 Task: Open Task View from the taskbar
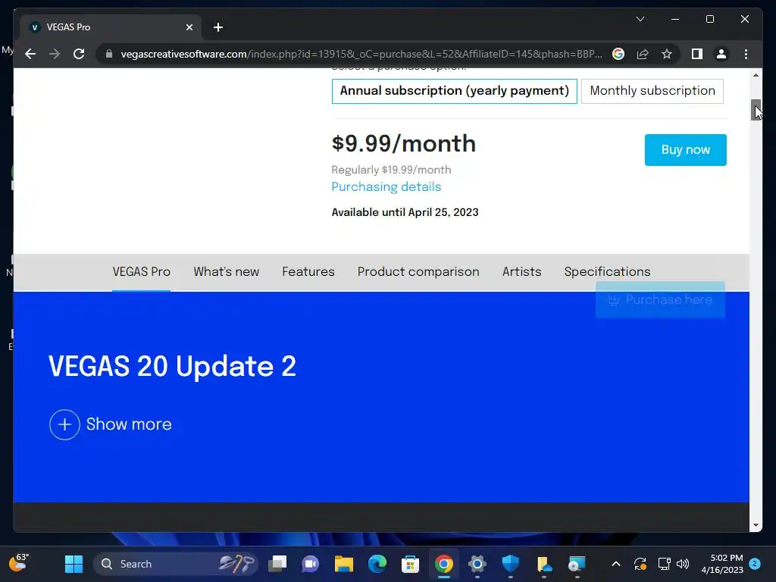point(277,564)
